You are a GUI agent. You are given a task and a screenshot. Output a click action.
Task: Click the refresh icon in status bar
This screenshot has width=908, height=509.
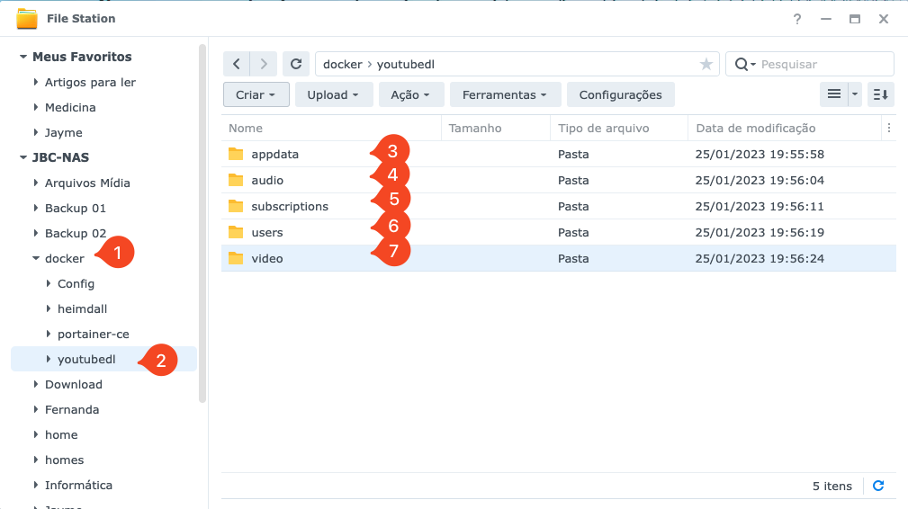pos(878,486)
